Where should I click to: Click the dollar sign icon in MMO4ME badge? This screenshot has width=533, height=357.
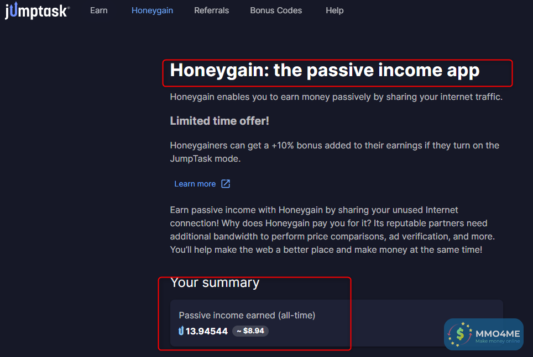(460, 334)
